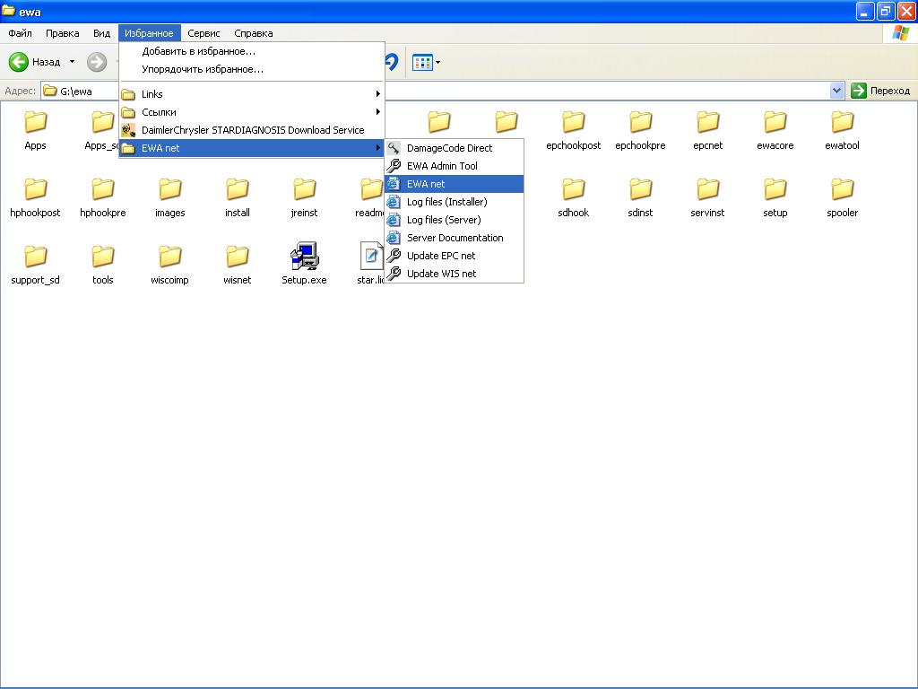Open Log files (Installer) shortcut
Viewport: 918px width, 689px height.
[455, 202]
